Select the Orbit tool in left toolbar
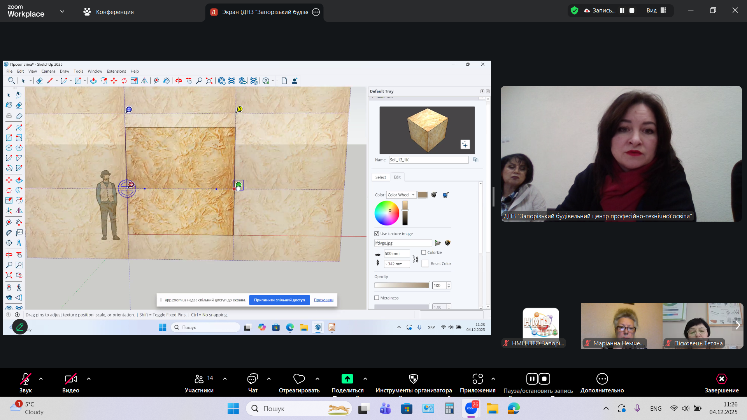 [x=9, y=255]
